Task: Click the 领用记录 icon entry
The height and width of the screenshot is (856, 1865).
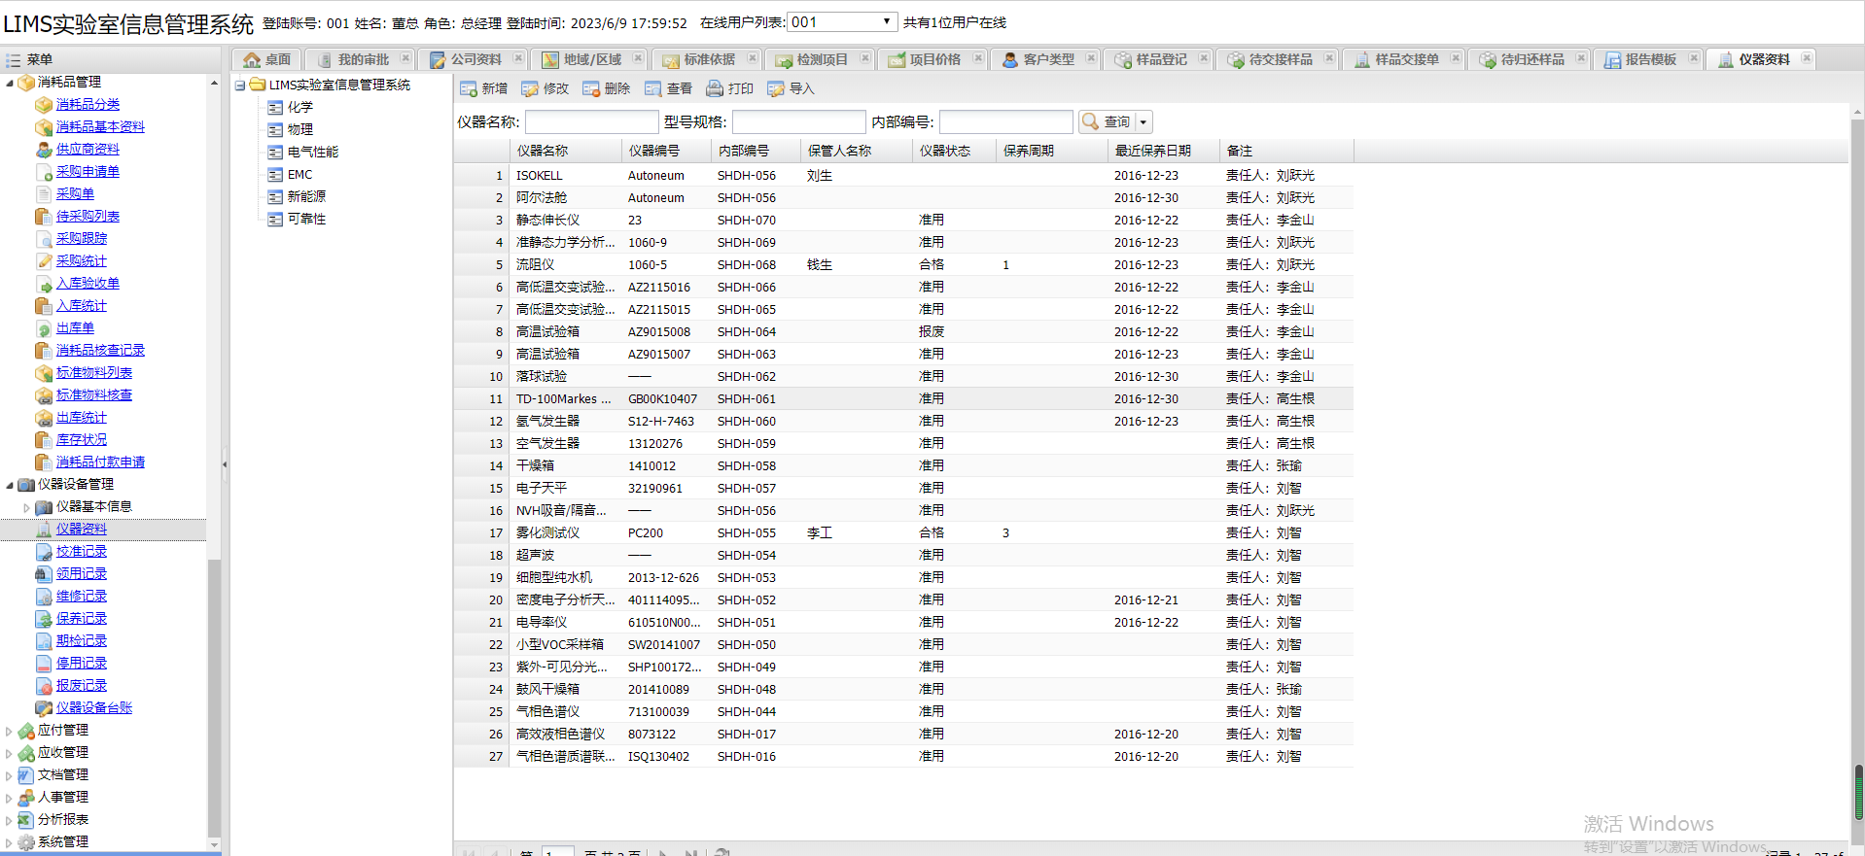Action: pos(44,574)
